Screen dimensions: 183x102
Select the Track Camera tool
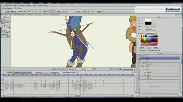pos(2,32)
